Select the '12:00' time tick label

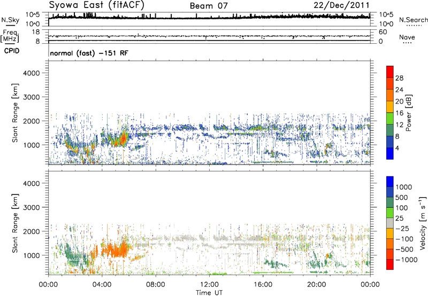[209, 285]
